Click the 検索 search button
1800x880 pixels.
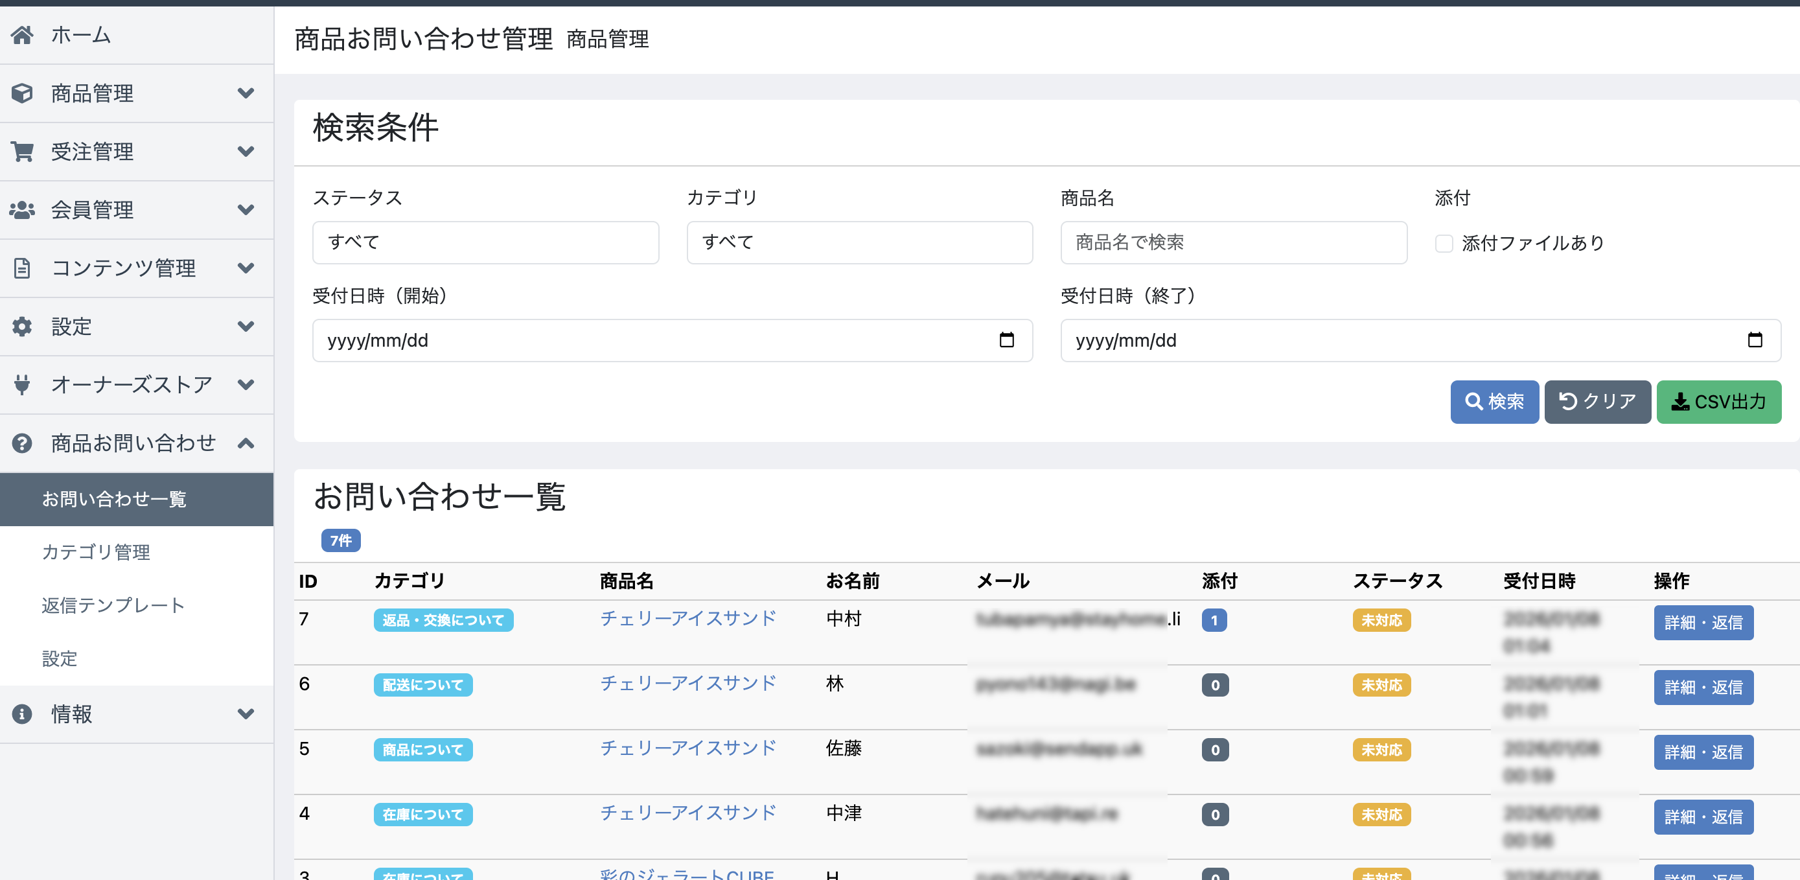1494,402
